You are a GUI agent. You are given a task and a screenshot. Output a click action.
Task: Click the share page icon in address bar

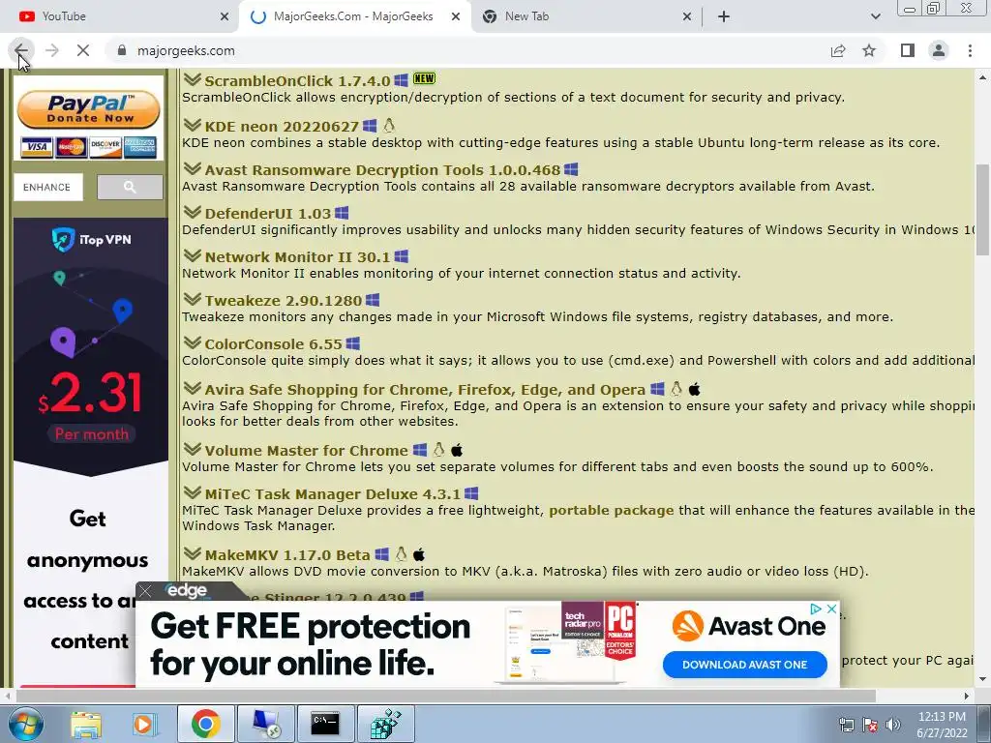[838, 50]
